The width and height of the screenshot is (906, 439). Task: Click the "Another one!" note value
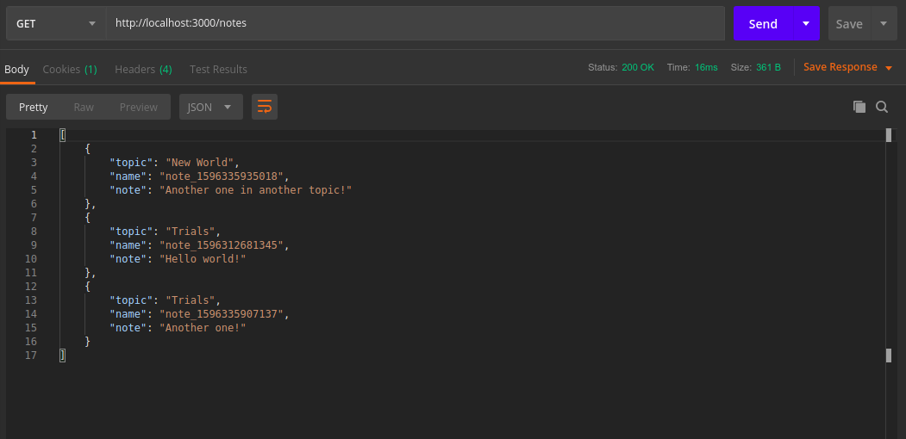point(203,328)
